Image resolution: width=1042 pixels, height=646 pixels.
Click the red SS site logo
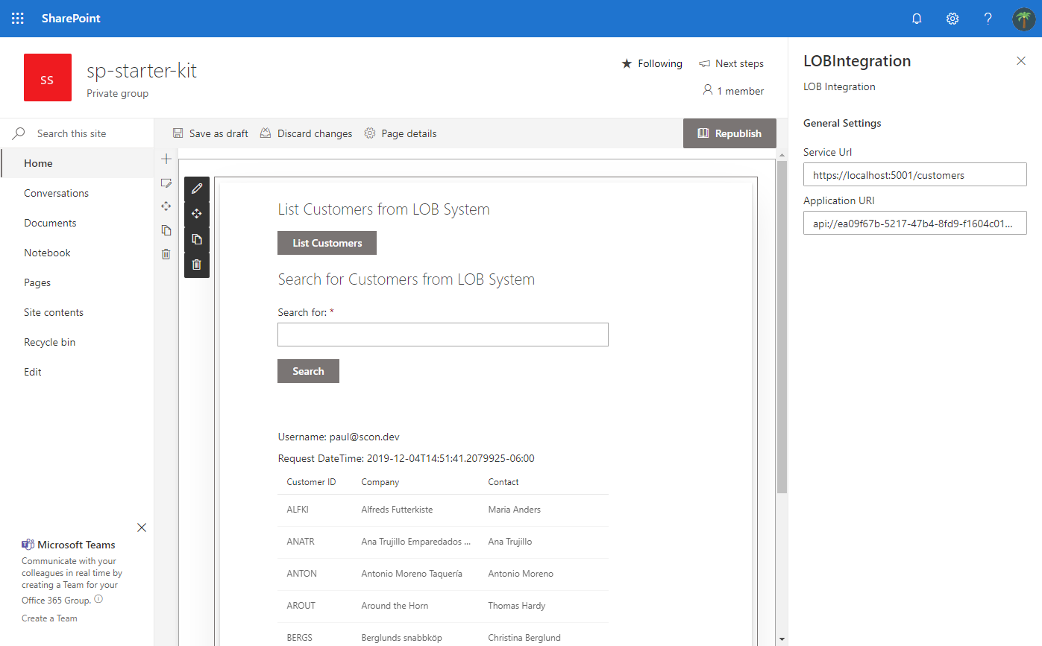(48, 77)
